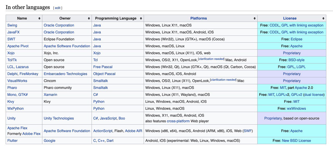Open clarification needed link in Tcl/Tk row

pyautogui.click(x=212, y=59)
